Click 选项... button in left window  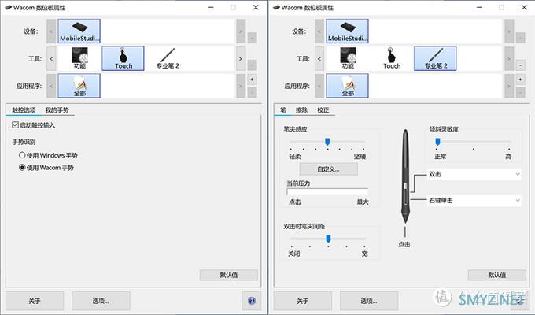pyautogui.click(x=101, y=301)
